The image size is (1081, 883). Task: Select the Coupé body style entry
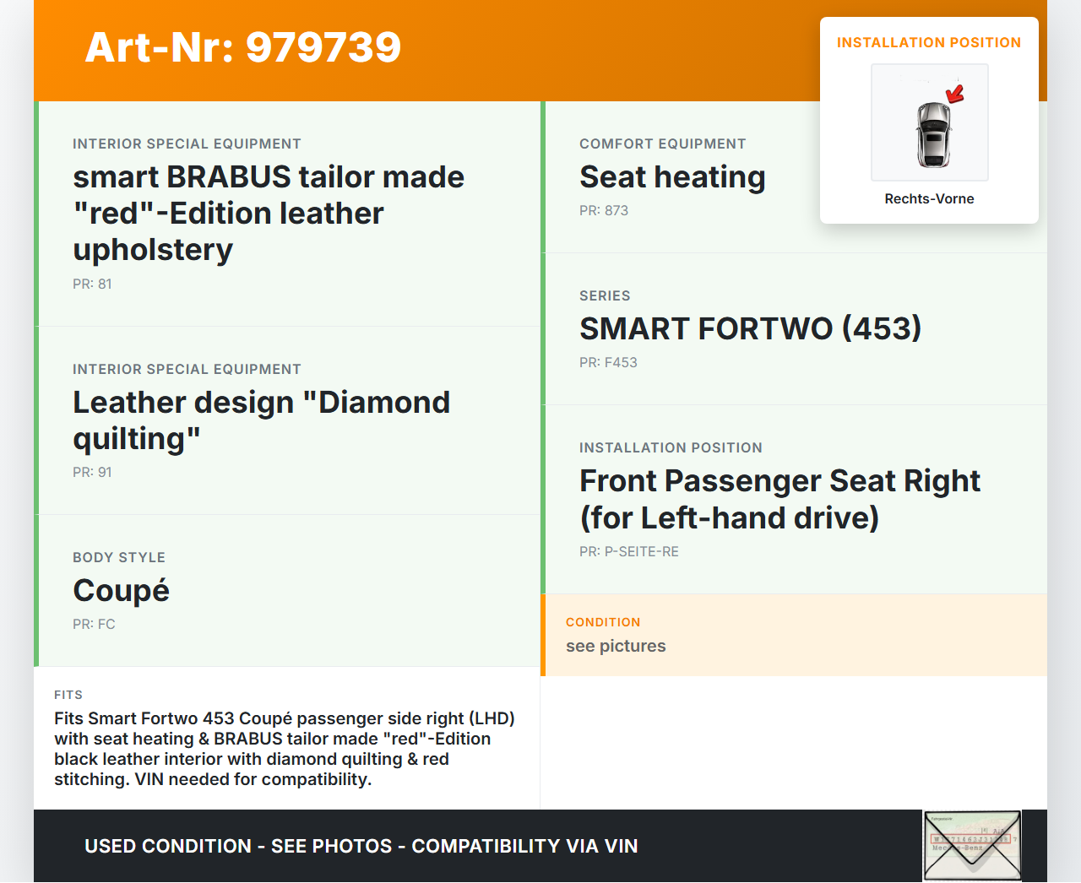pyautogui.click(x=287, y=591)
